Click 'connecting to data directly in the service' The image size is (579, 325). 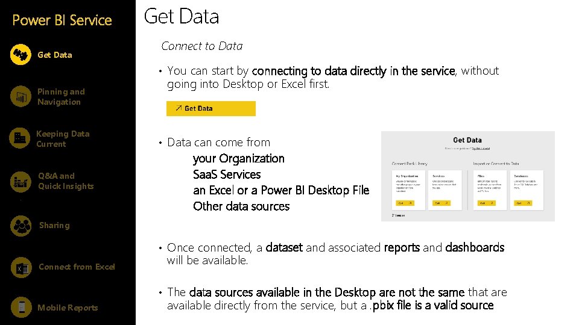click(x=353, y=71)
